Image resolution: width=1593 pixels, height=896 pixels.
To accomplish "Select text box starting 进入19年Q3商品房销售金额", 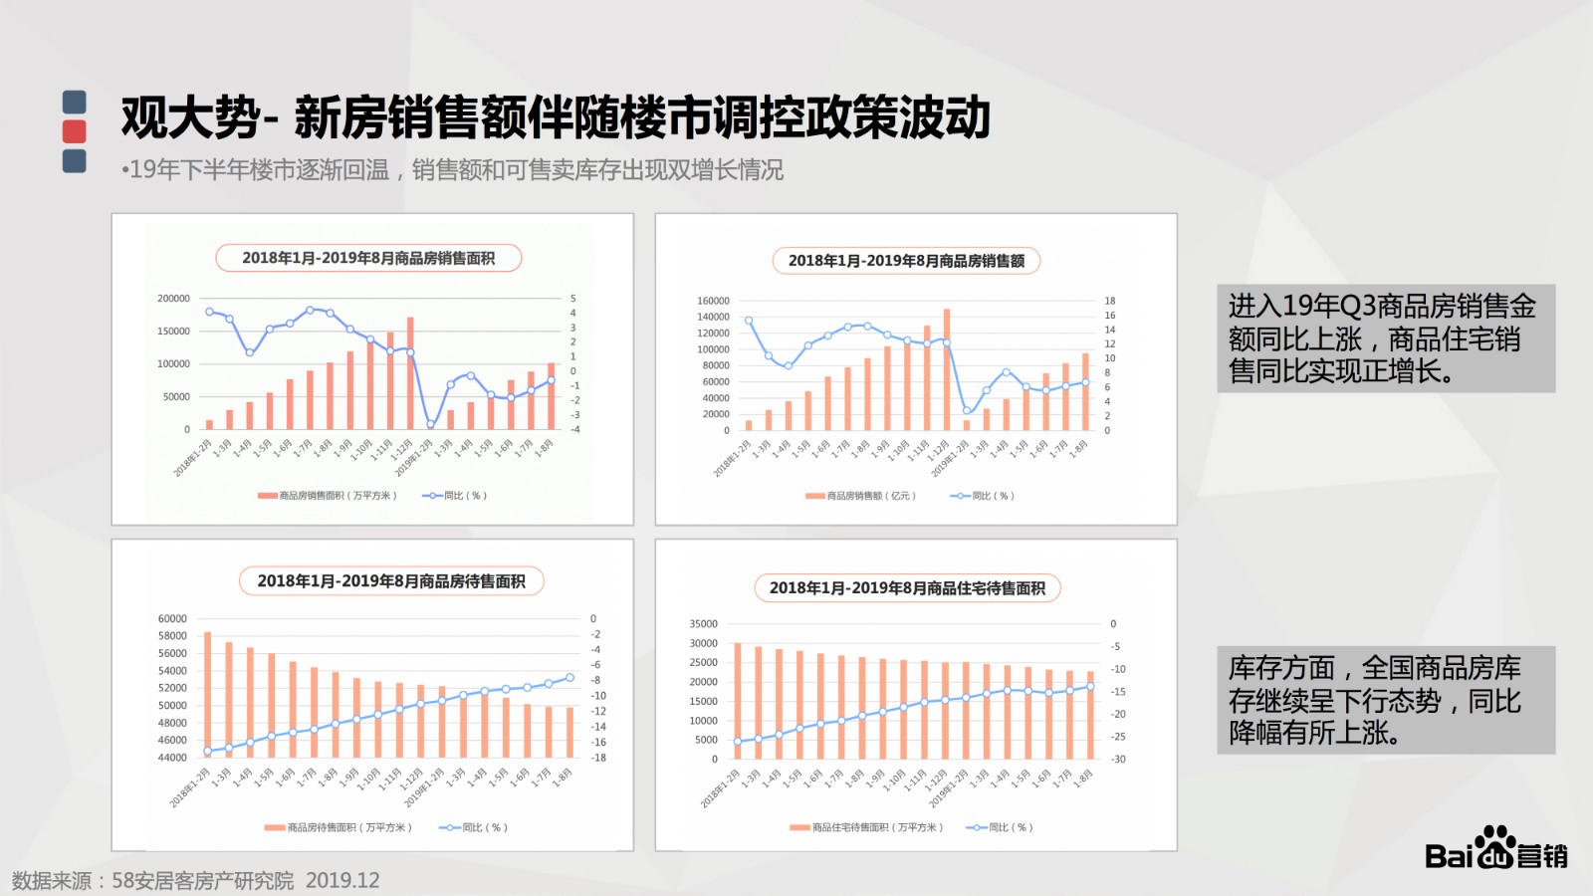I will [1386, 338].
